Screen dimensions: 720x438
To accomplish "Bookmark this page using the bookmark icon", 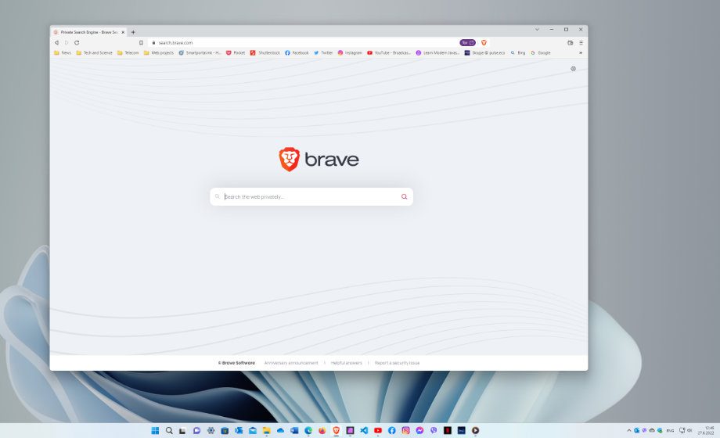I will pos(141,43).
